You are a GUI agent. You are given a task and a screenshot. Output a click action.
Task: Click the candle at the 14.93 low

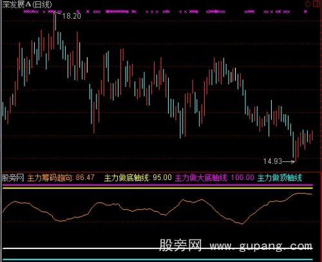point(296,151)
